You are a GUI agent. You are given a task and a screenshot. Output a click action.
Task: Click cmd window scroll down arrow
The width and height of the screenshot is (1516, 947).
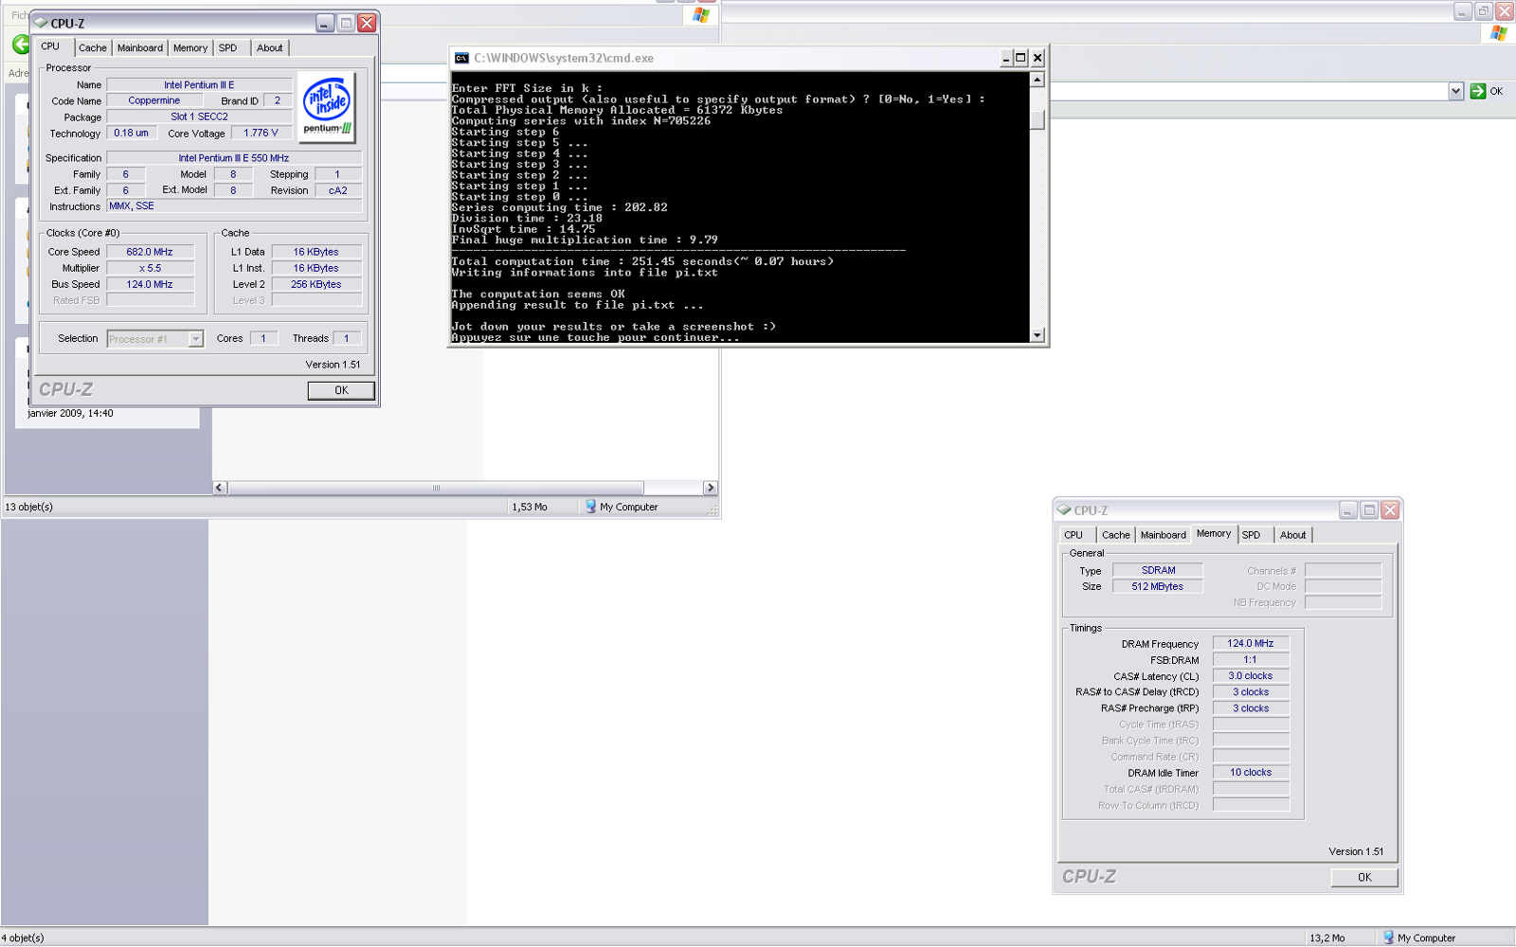click(x=1038, y=334)
